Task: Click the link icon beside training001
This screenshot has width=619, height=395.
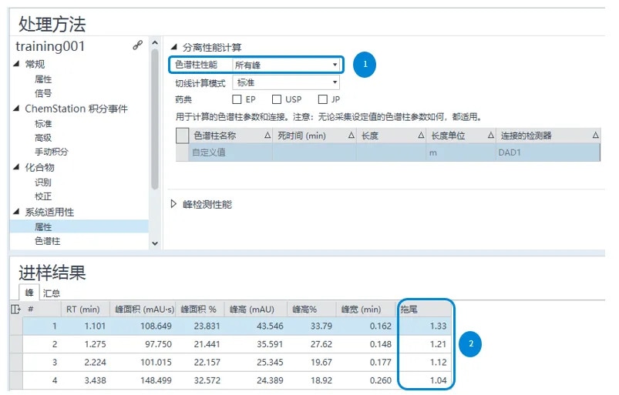Action: click(x=138, y=46)
